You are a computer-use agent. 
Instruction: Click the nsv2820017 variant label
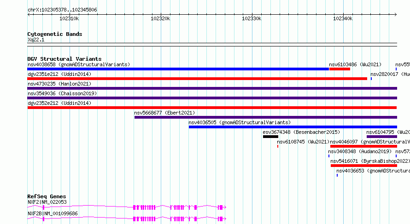point(390,74)
